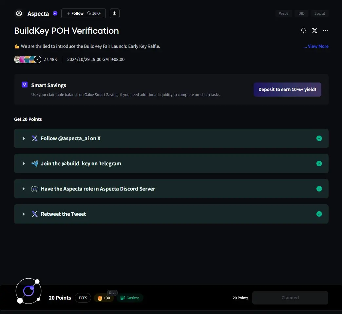The height and width of the screenshot is (314, 342).
Task: Click the Telegram paper-plane icon
Action: (35, 163)
